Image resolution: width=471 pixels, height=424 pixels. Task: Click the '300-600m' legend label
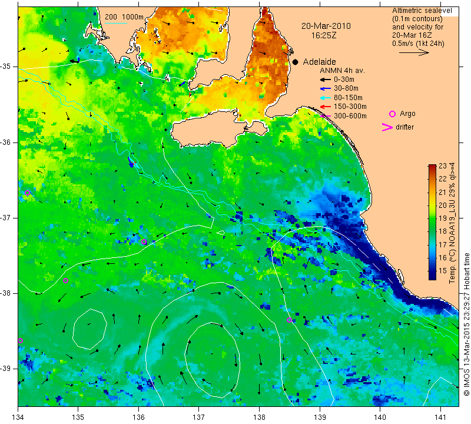pyautogui.click(x=350, y=116)
